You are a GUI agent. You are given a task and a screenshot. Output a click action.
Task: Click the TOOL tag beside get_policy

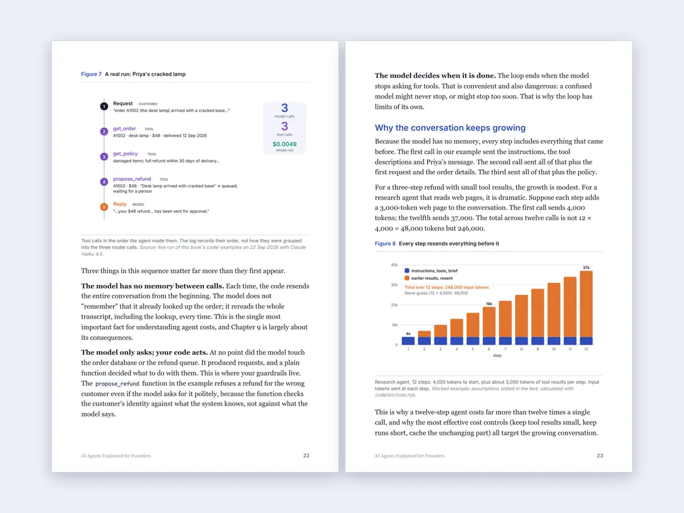[152, 154]
